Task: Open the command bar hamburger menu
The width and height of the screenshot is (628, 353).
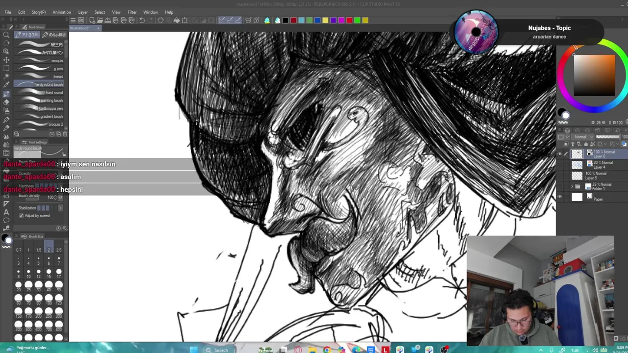Action: click(73, 20)
